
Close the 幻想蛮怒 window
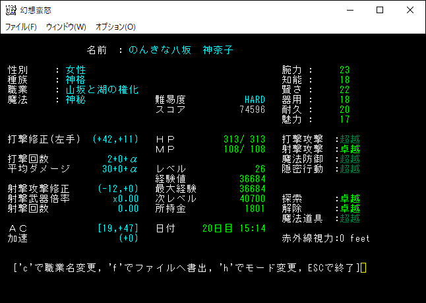click(x=410, y=10)
